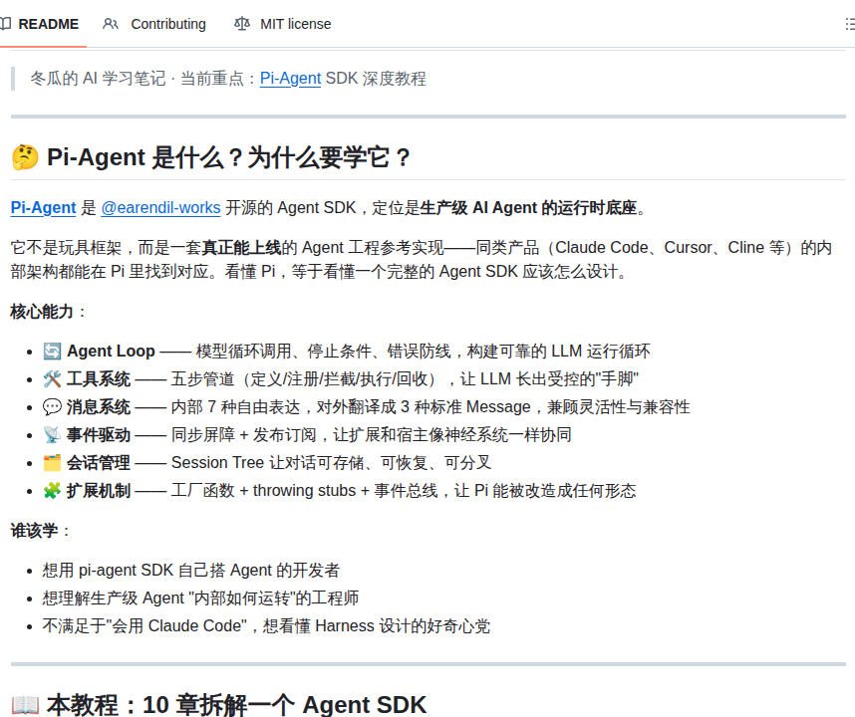Click the satellite dish emoji before 事件驱动

tap(53, 435)
